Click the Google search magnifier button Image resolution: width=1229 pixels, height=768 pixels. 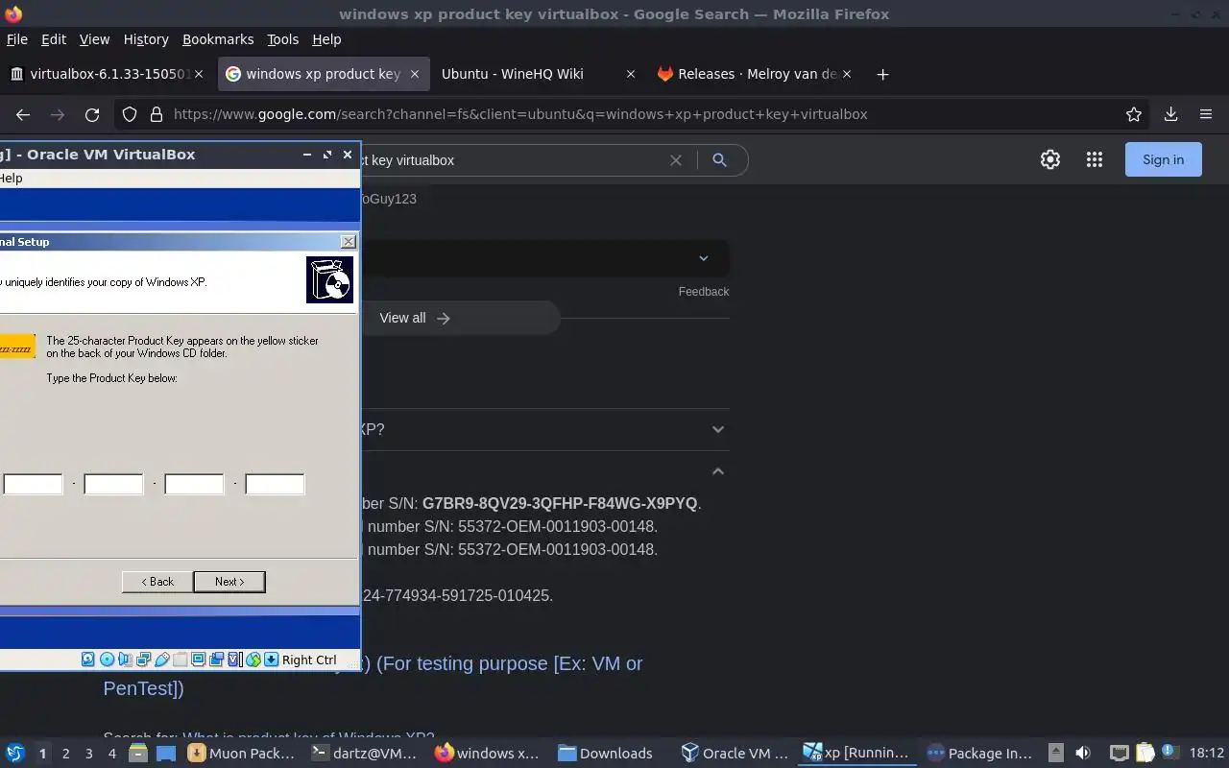tap(719, 160)
